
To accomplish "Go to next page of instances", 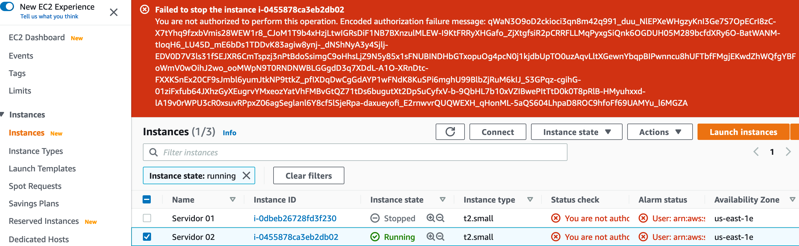I will pyautogui.click(x=788, y=152).
